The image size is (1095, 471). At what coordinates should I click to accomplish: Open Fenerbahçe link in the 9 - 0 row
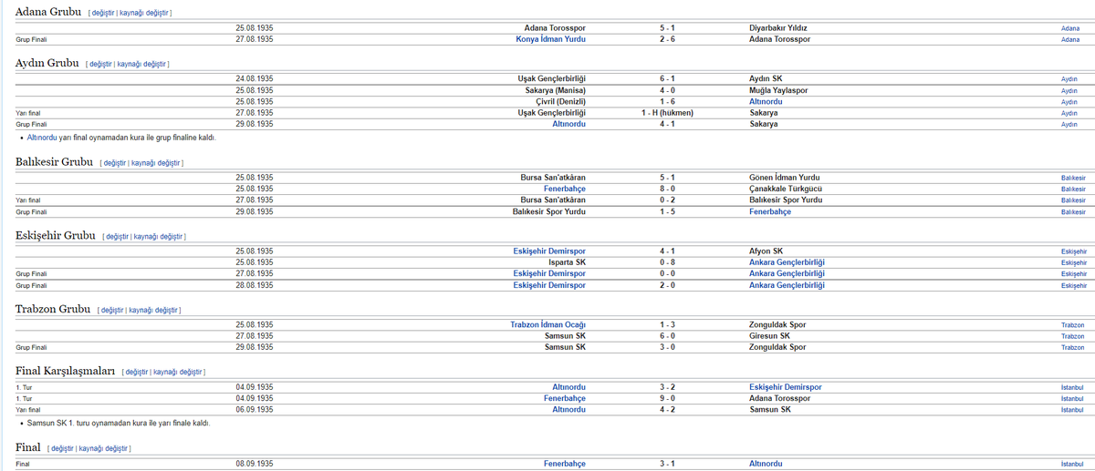[x=565, y=398]
